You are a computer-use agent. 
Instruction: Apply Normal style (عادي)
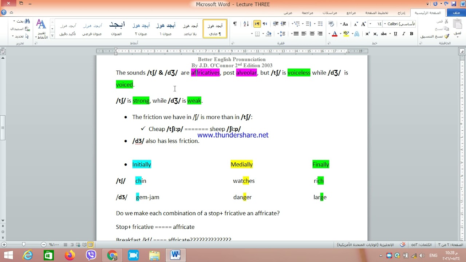point(215,29)
